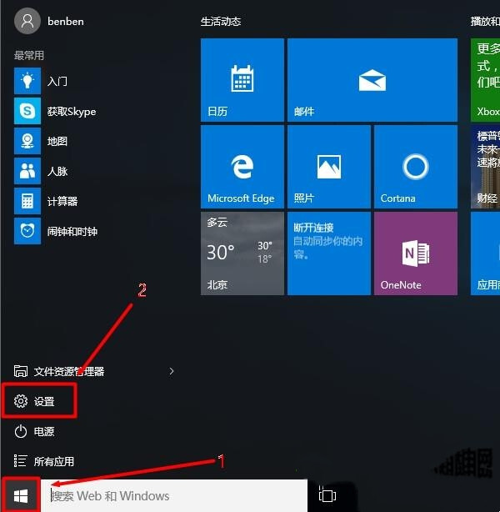Click the 最常用 most used heading
500x512 pixels.
pos(28,55)
